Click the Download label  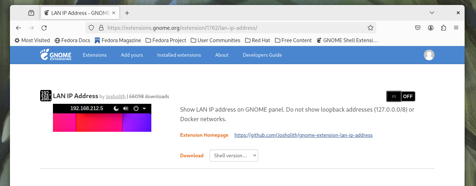[x=192, y=156]
